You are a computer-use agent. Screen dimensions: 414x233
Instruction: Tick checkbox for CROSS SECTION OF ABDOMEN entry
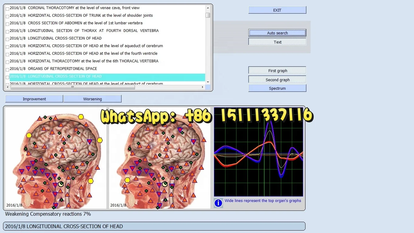[7, 24]
